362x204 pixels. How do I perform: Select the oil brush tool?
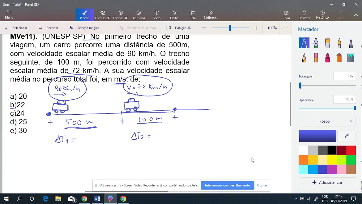tap(327, 43)
